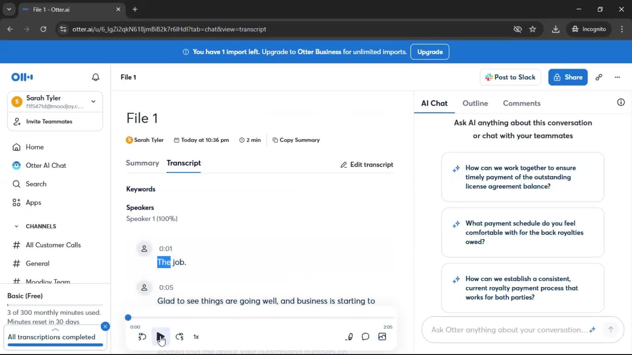Skip forward with the forward icon
Viewport: 632px width, 355px height.
(179, 337)
